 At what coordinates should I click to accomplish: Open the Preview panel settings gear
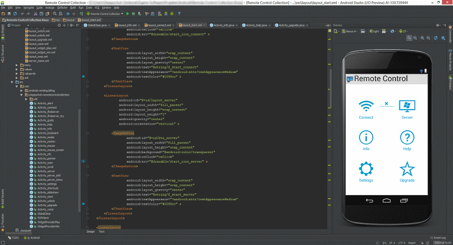click(x=437, y=25)
